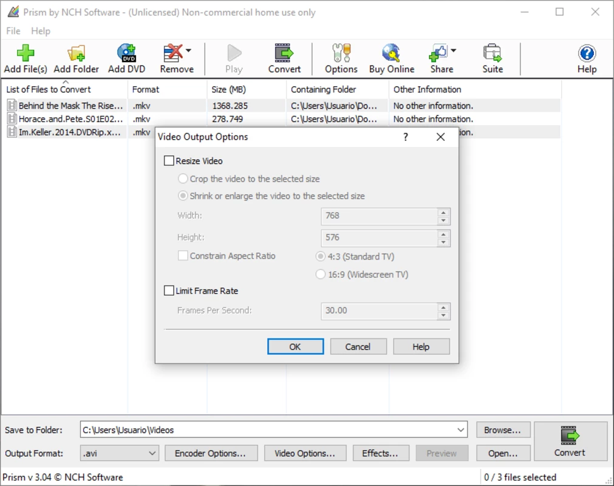This screenshot has height=486, width=614.
Task: Sort by the Format column header
Action: [x=167, y=89]
